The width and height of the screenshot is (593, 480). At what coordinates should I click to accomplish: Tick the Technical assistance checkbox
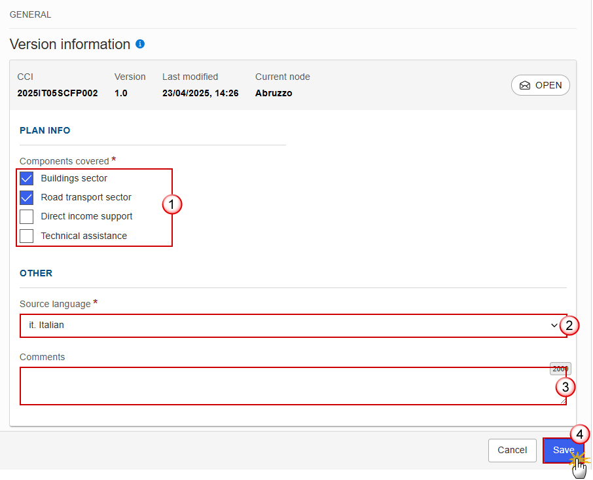click(26, 236)
